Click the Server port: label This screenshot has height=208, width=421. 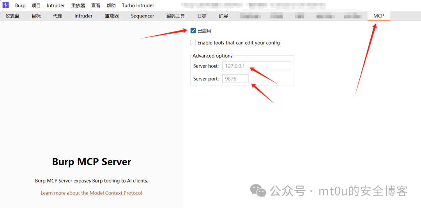pos(206,79)
